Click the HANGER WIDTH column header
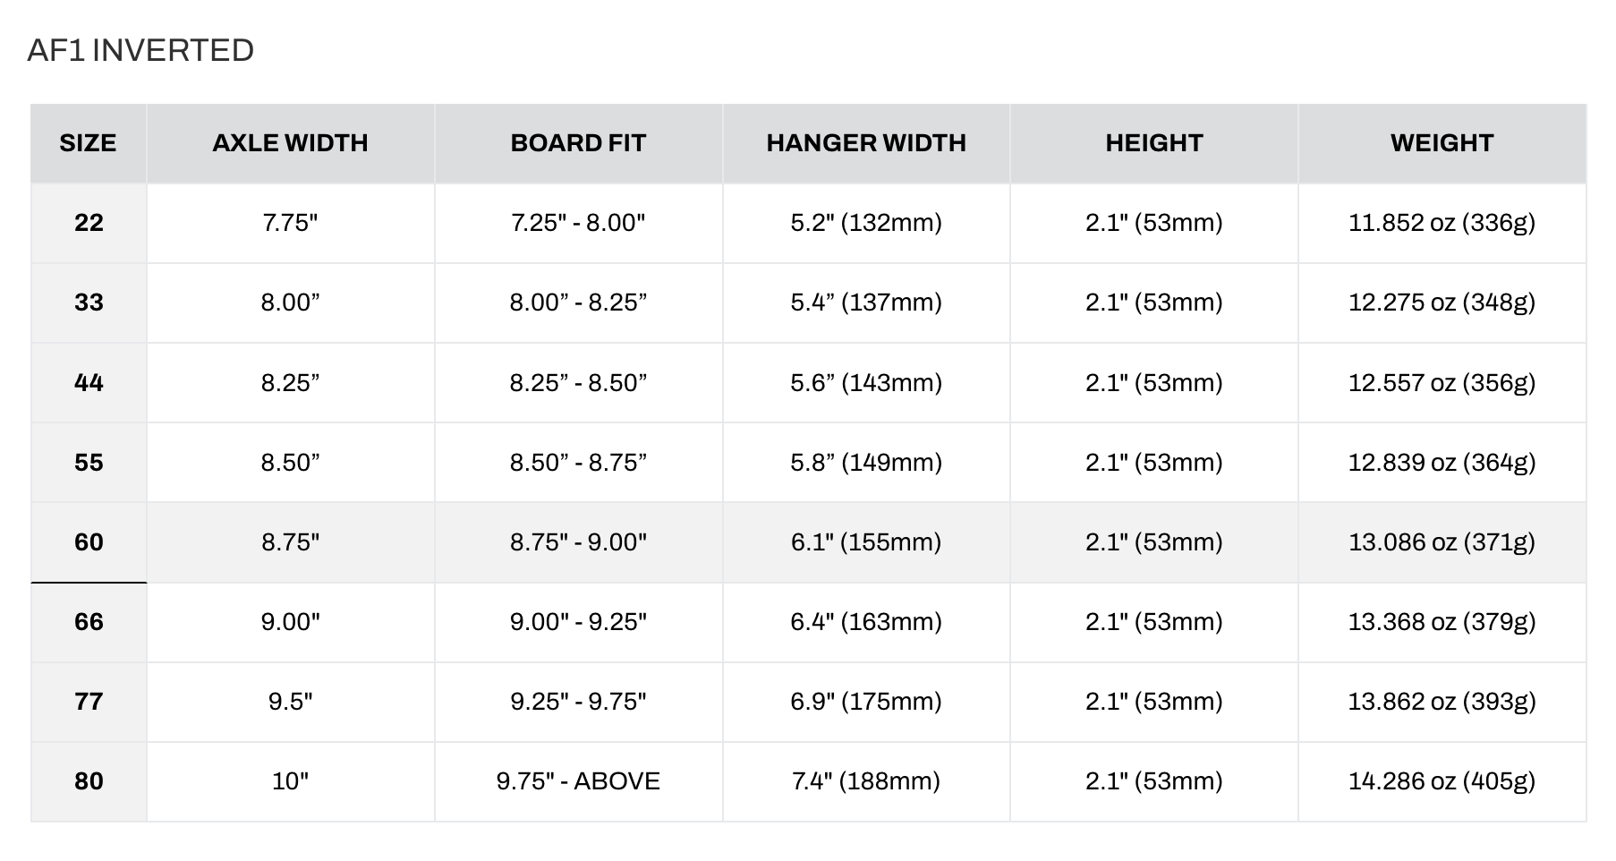This screenshot has height=861, width=1616. [866, 143]
